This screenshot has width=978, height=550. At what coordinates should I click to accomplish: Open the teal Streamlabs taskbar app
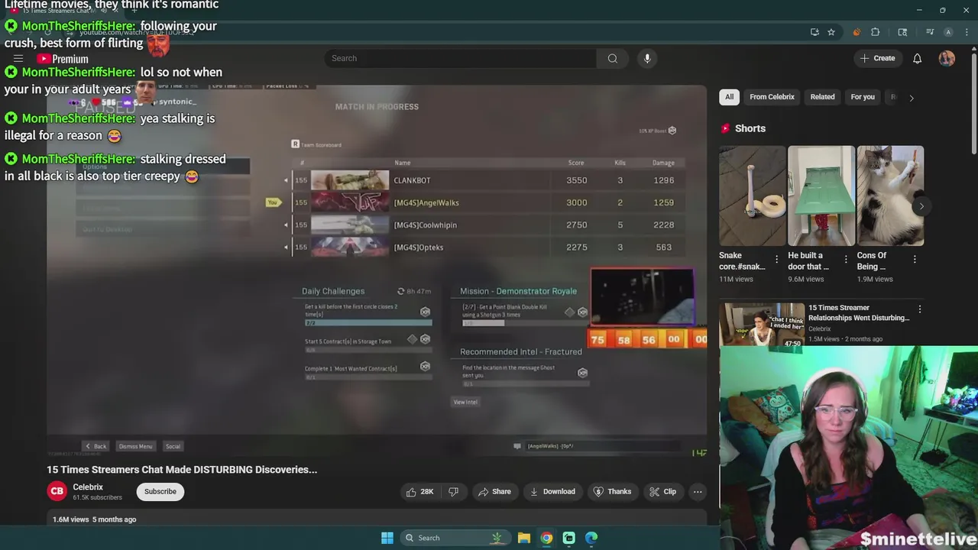pos(569,538)
